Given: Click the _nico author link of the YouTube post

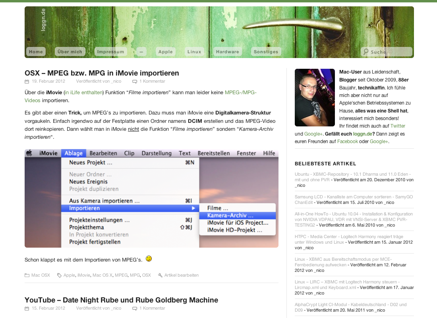Looking at the screenshot, I should tap(116, 308).
